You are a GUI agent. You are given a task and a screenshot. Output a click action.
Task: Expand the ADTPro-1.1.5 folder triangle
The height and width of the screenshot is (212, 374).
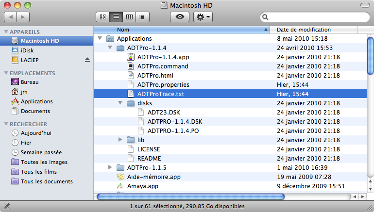coord(110,167)
